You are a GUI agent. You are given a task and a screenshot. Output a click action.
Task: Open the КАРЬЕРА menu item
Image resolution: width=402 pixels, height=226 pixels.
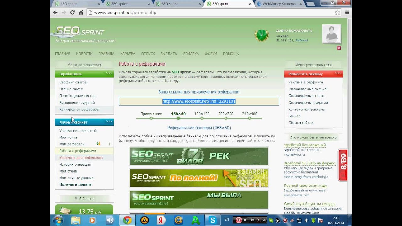click(x=128, y=54)
